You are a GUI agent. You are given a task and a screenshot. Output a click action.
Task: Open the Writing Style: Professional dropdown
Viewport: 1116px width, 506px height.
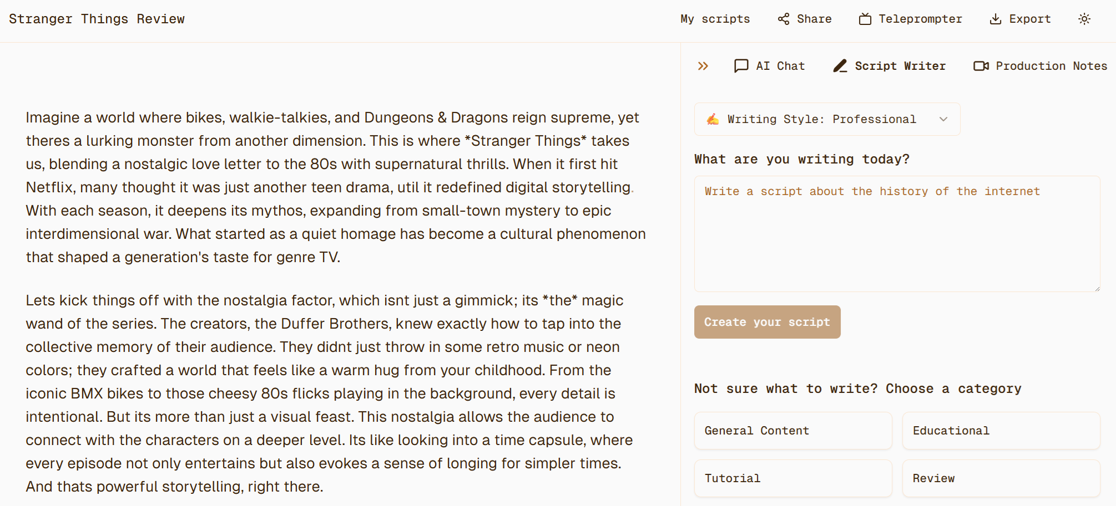pos(827,119)
